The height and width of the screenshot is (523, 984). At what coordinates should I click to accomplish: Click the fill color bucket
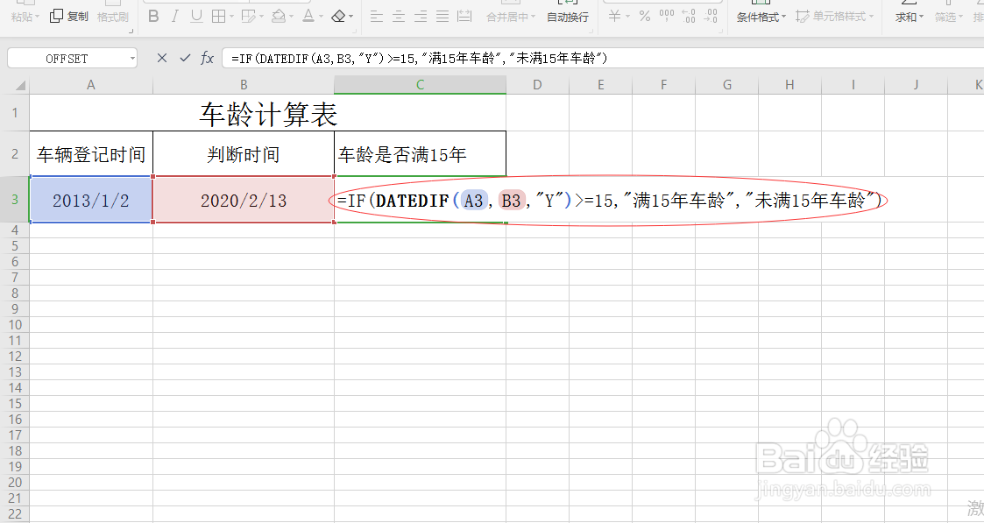point(279,17)
